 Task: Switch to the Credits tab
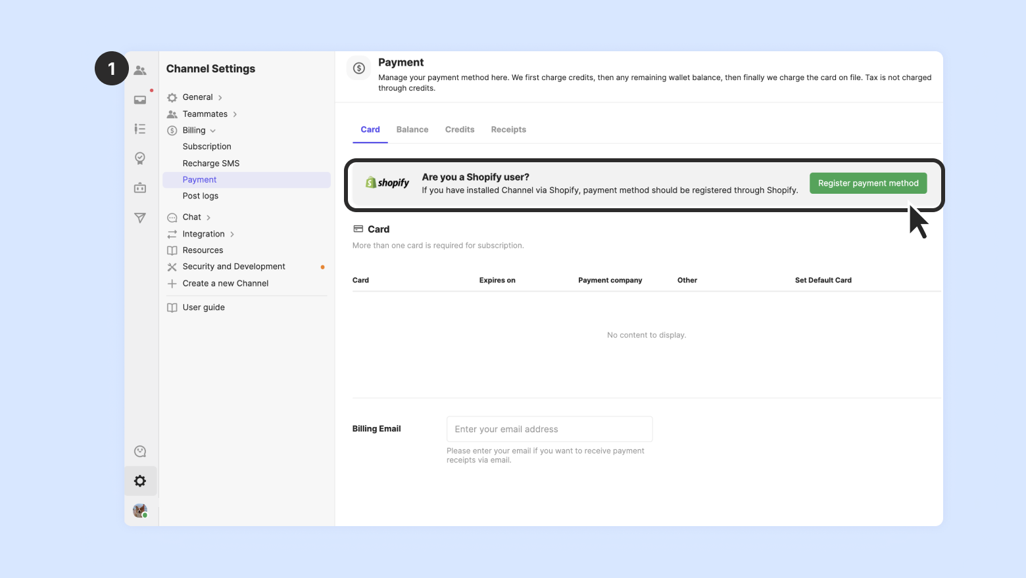(460, 129)
